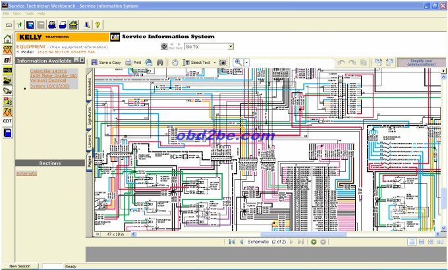
Task: Click the New Session button
Action: [x=20, y=266]
